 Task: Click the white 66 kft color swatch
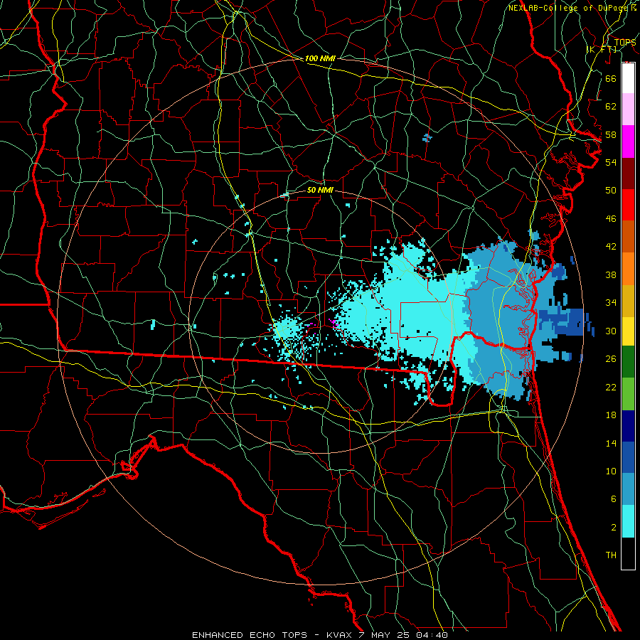coord(628,78)
